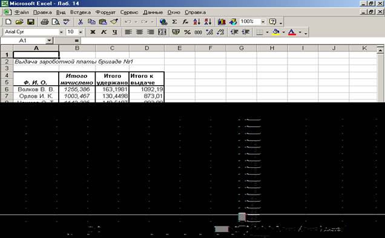Viewport: 385px width, 238px height.
Task: Open the borders style dropdown arrow
Action: [x=267, y=32]
